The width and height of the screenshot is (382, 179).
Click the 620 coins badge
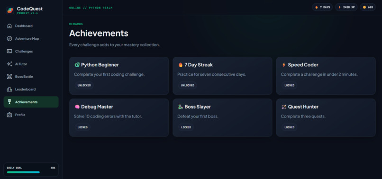point(368,7)
